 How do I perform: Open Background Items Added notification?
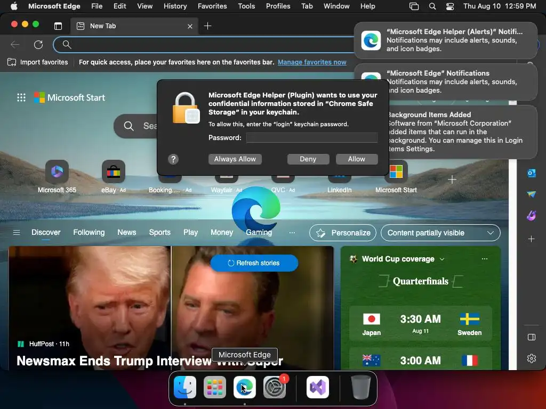[463, 132]
